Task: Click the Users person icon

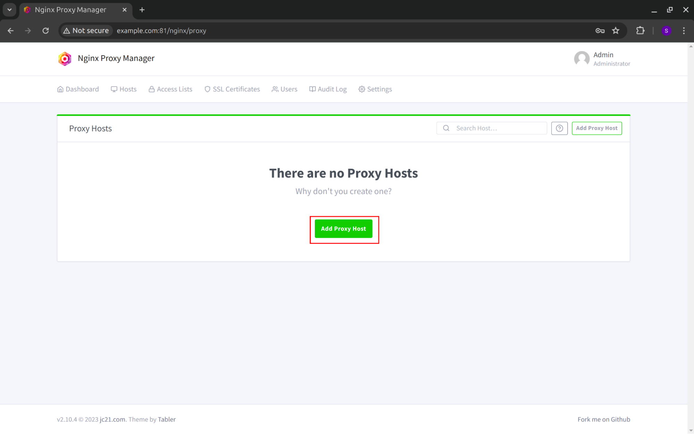Action: (274, 89)
